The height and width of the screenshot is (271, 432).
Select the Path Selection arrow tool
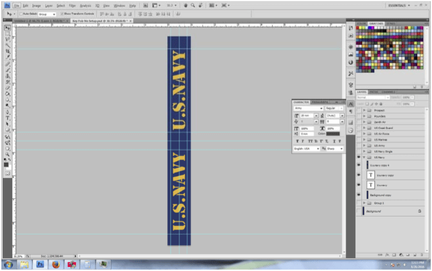pos(7,124)
